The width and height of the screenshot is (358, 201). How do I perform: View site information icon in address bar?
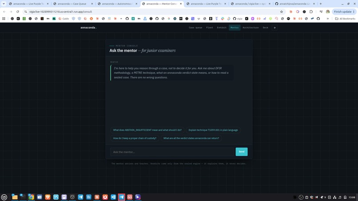[26, 12]
